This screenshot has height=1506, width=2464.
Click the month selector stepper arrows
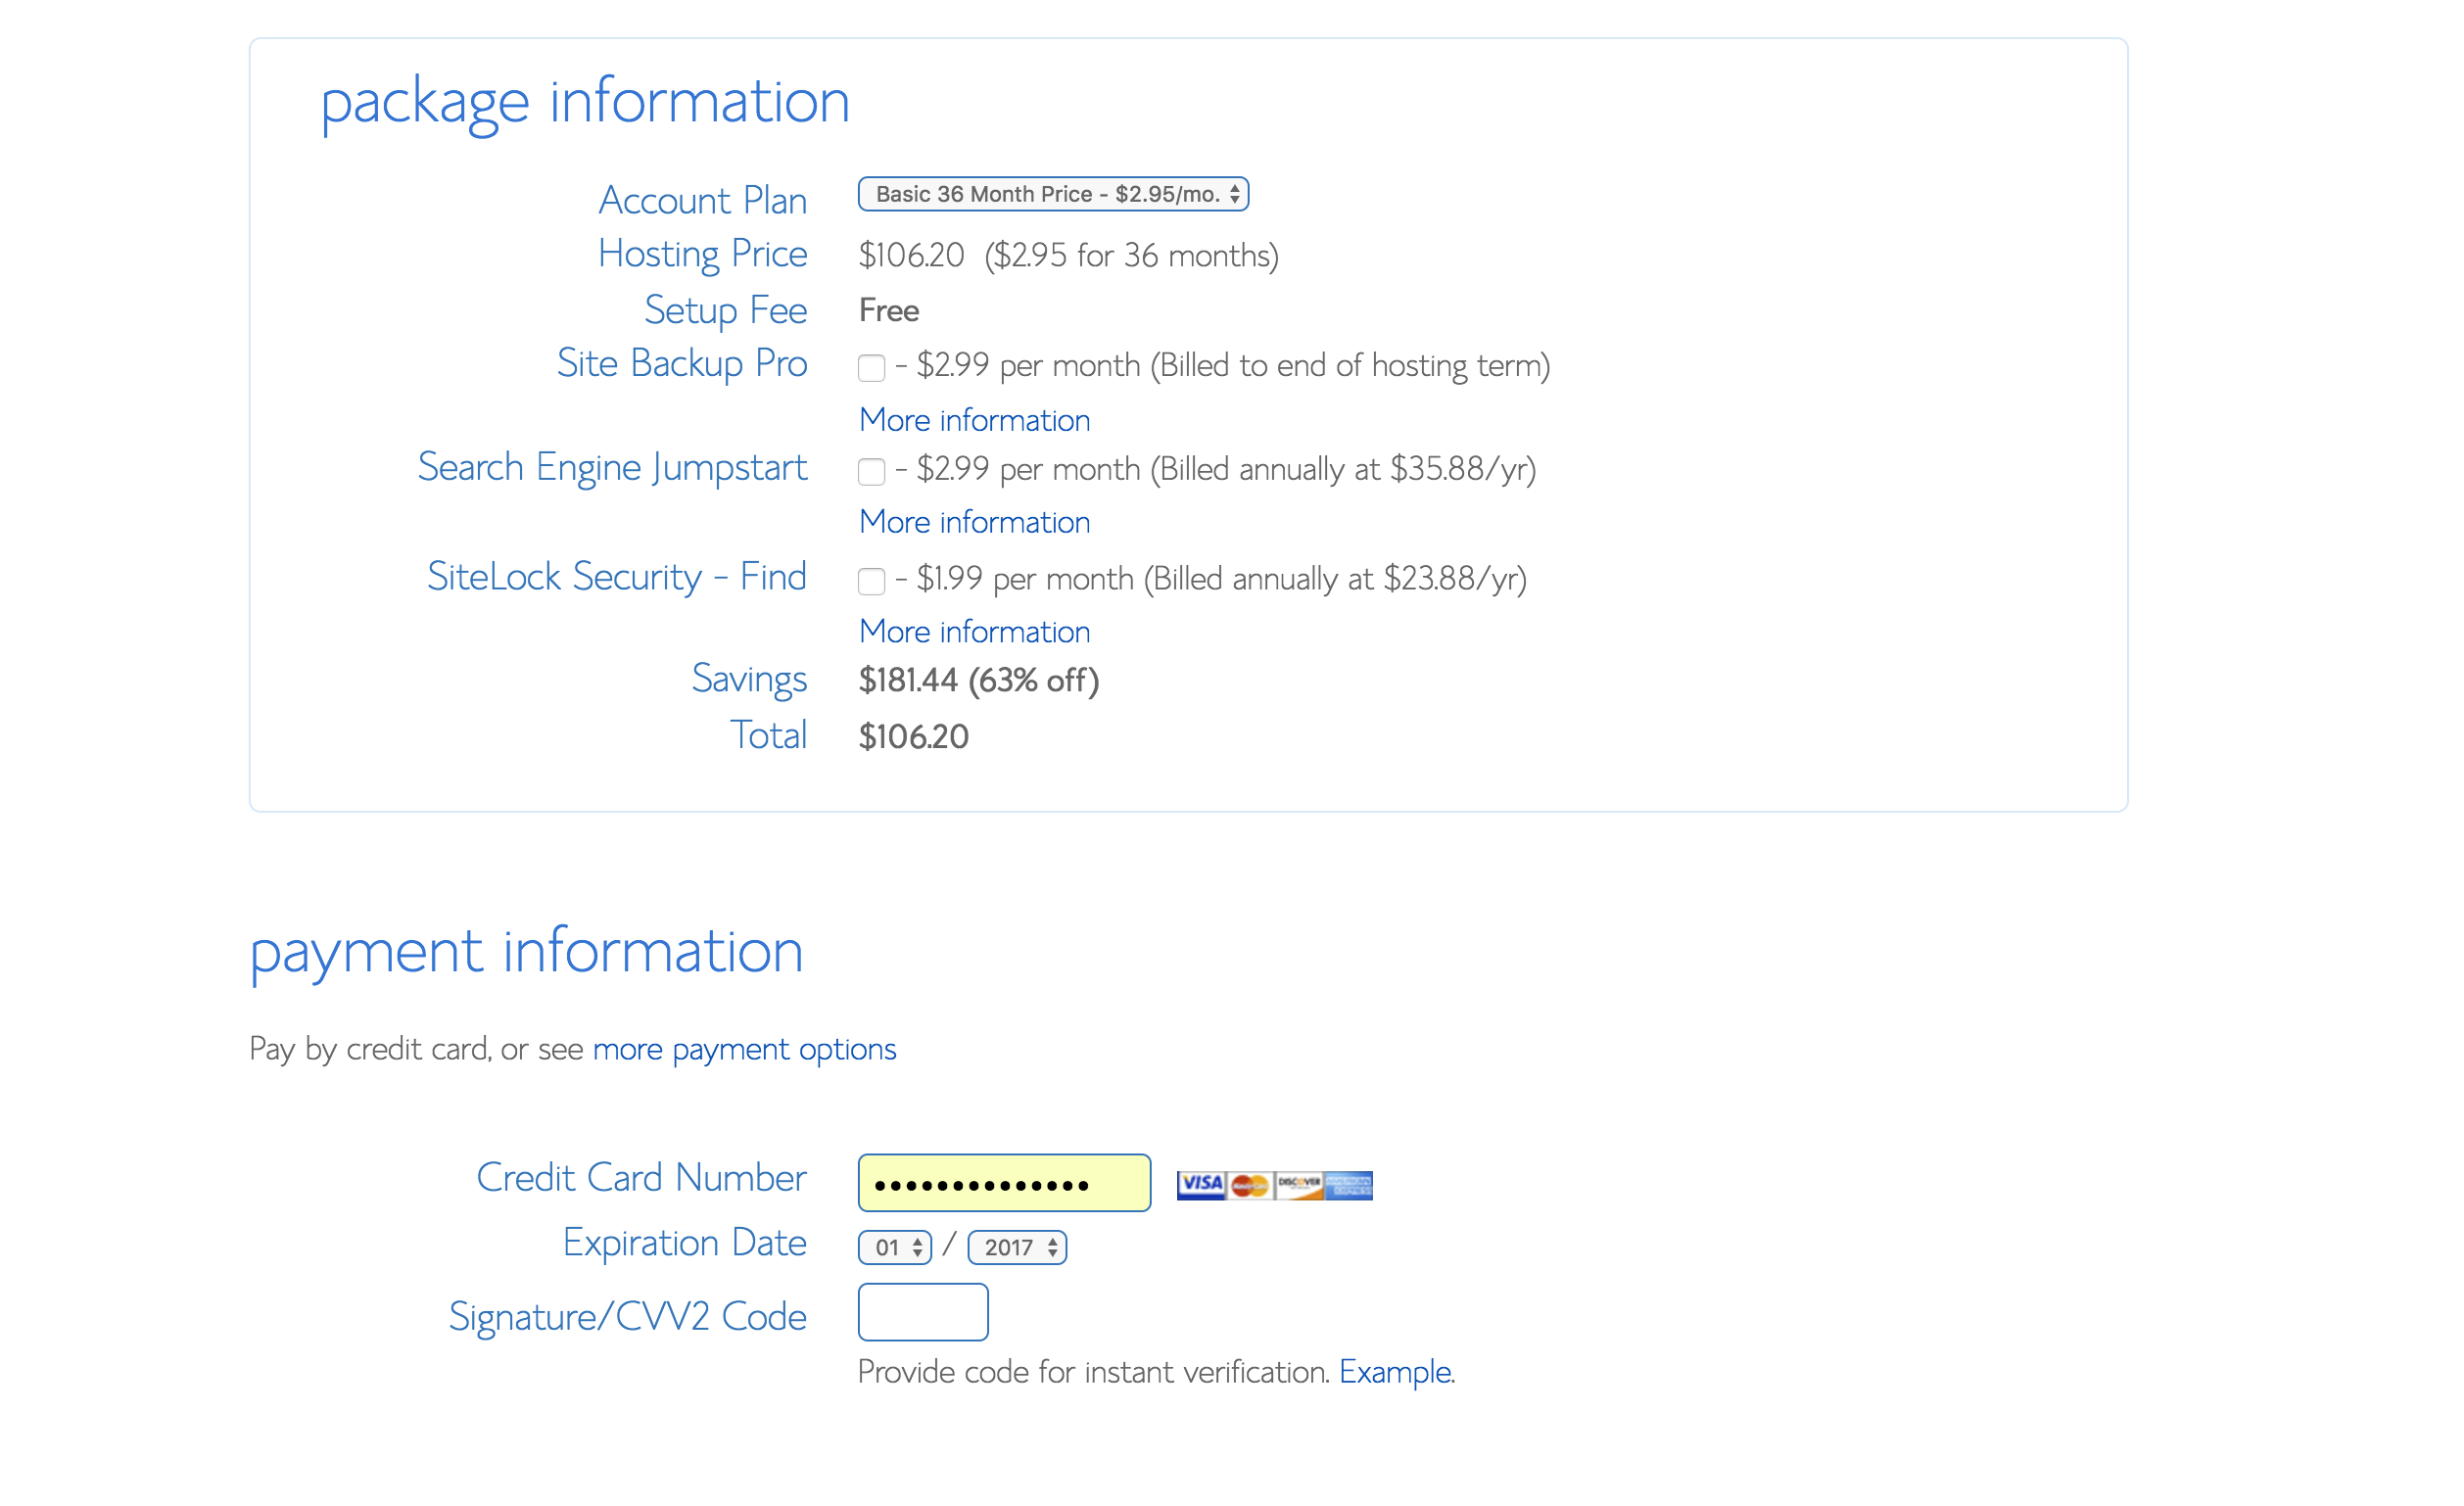(917, 1247)
